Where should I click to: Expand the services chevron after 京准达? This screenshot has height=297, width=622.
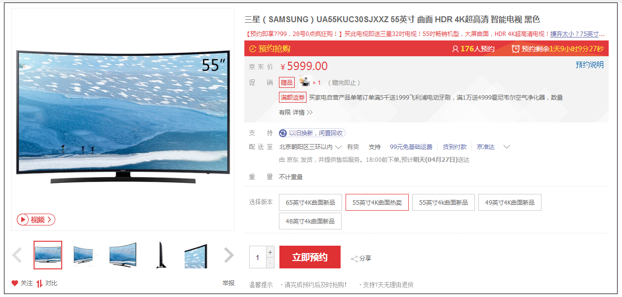point(506,147)
